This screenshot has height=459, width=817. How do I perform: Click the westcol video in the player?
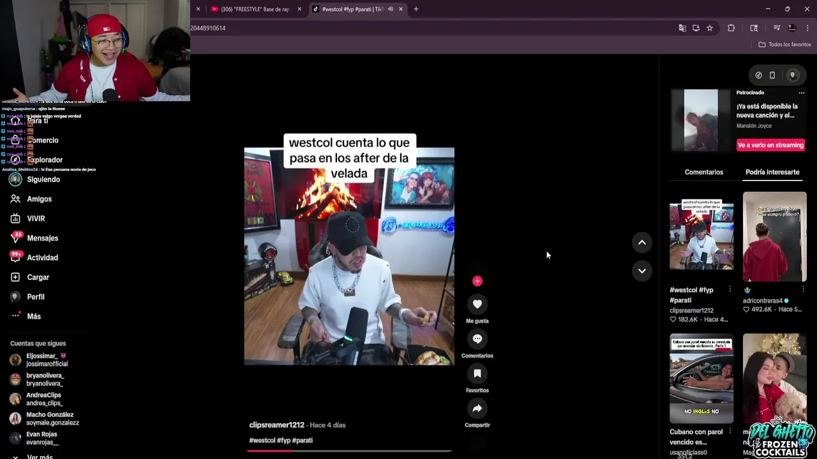(349, 256)
